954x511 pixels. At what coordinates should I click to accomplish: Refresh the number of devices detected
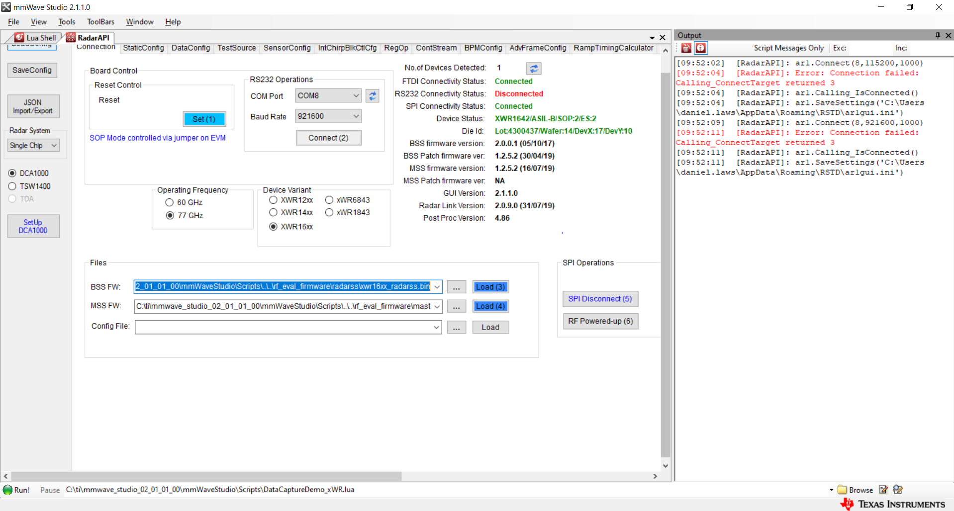533,68
